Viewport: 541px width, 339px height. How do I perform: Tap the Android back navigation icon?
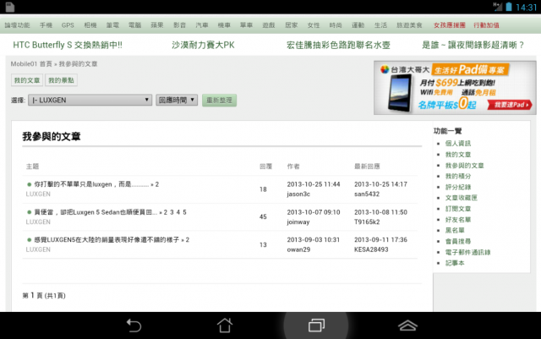(134, 325)
